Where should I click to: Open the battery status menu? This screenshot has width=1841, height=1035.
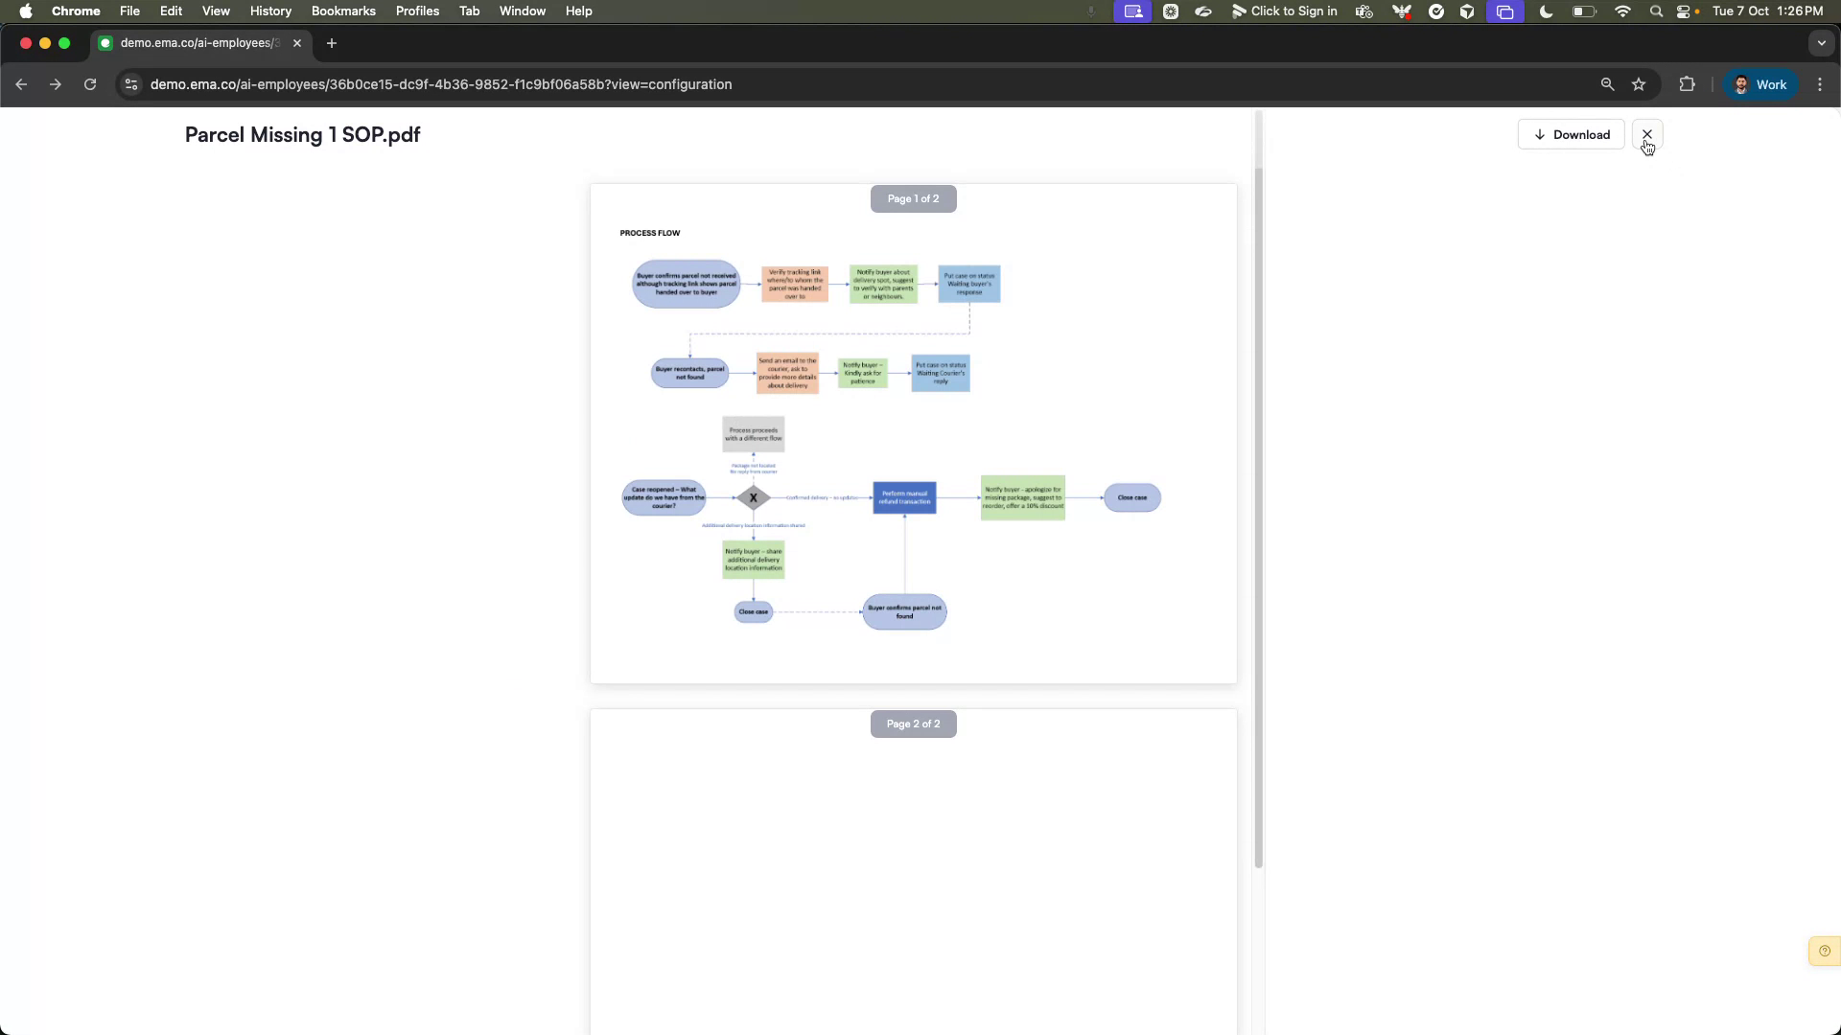(1582, 11)
